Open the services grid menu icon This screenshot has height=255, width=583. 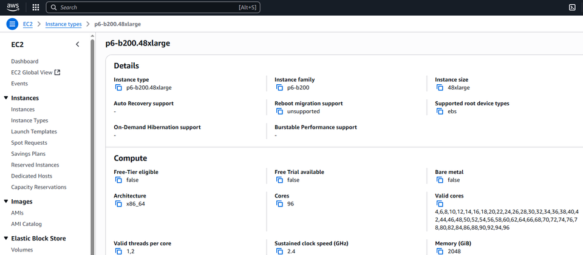36,7
